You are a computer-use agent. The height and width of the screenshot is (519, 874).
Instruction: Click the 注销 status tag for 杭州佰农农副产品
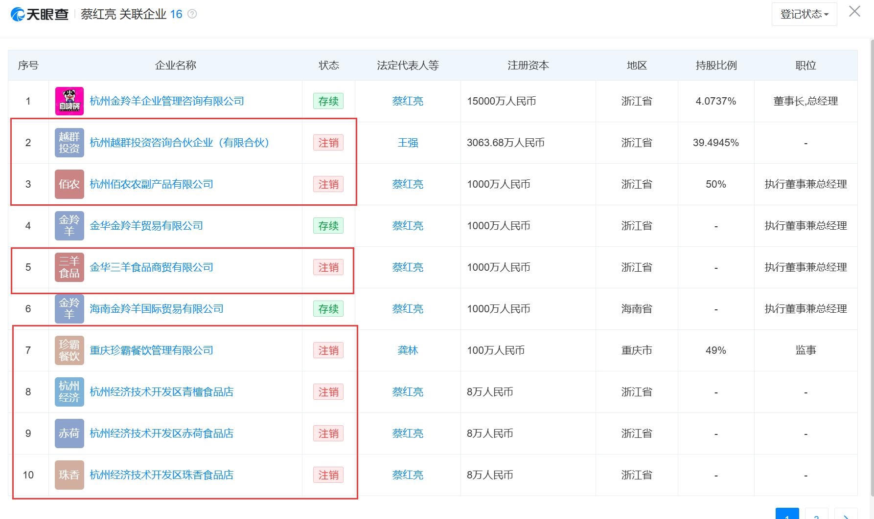click(x=328, y=184)
